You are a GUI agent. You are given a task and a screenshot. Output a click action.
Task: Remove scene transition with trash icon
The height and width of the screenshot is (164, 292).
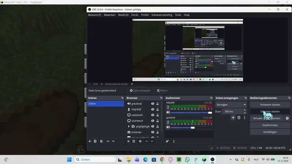tap(239, 118)
